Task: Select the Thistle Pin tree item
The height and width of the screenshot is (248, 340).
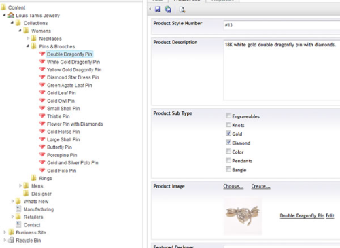Action: point(58,116)
